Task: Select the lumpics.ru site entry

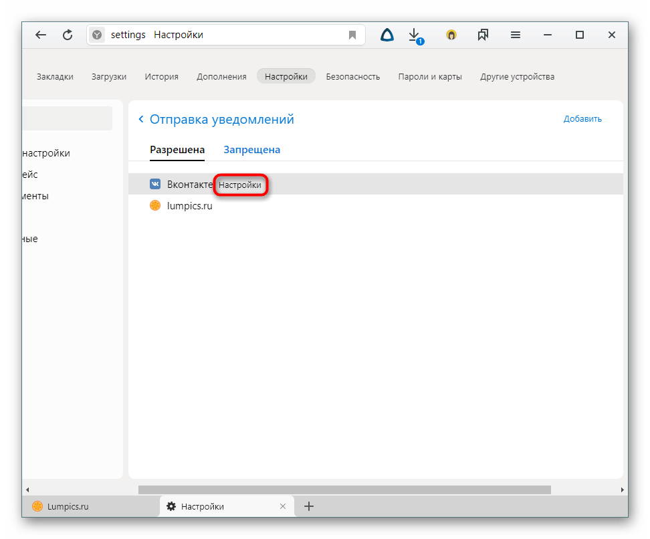Action: coord(189,206)
